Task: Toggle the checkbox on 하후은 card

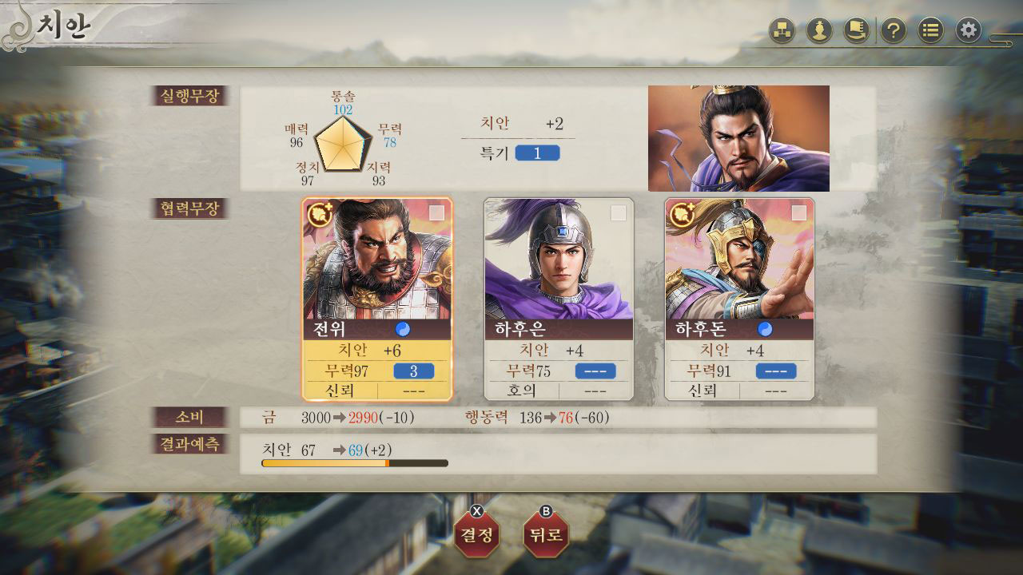Action: 618,212
